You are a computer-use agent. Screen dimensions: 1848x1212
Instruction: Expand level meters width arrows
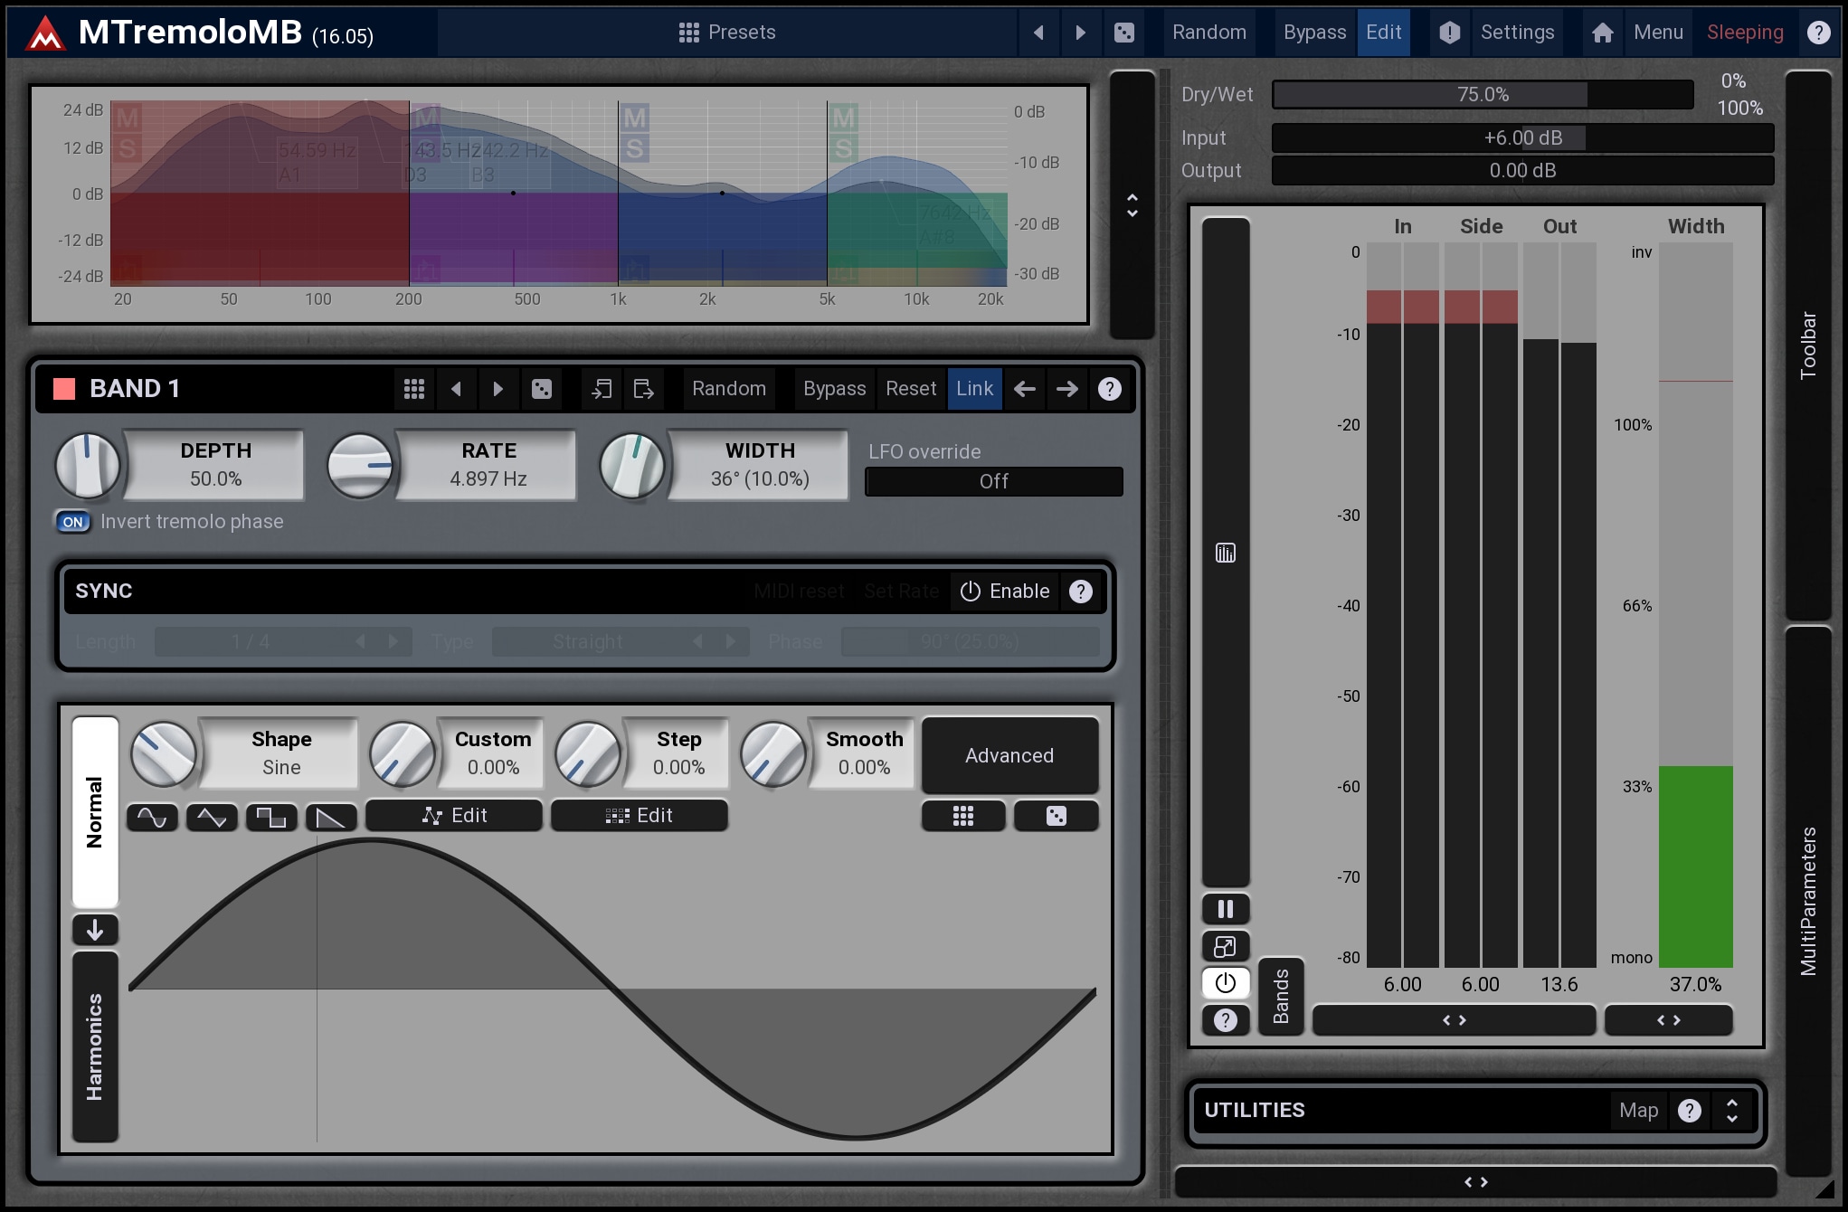click(1454, 1020)
